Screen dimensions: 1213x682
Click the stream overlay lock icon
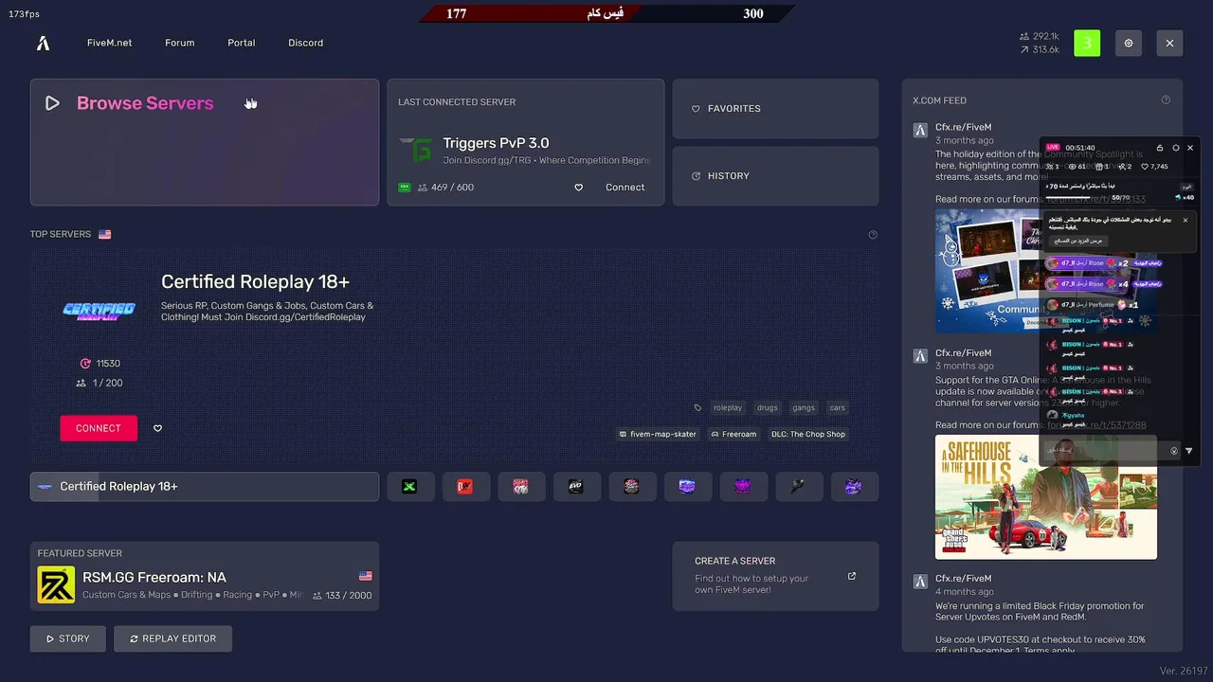click(1160, 148)
